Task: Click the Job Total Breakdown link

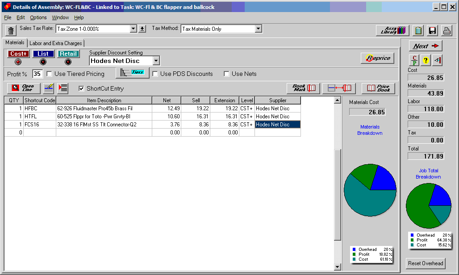Action: pos(428,174)
